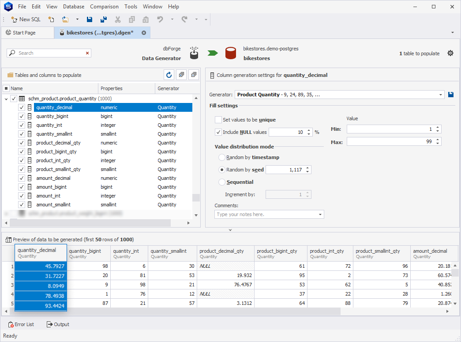461x342 pixels.
Task: Click the tables panel scroll down arrow
Action: (196, 215)
